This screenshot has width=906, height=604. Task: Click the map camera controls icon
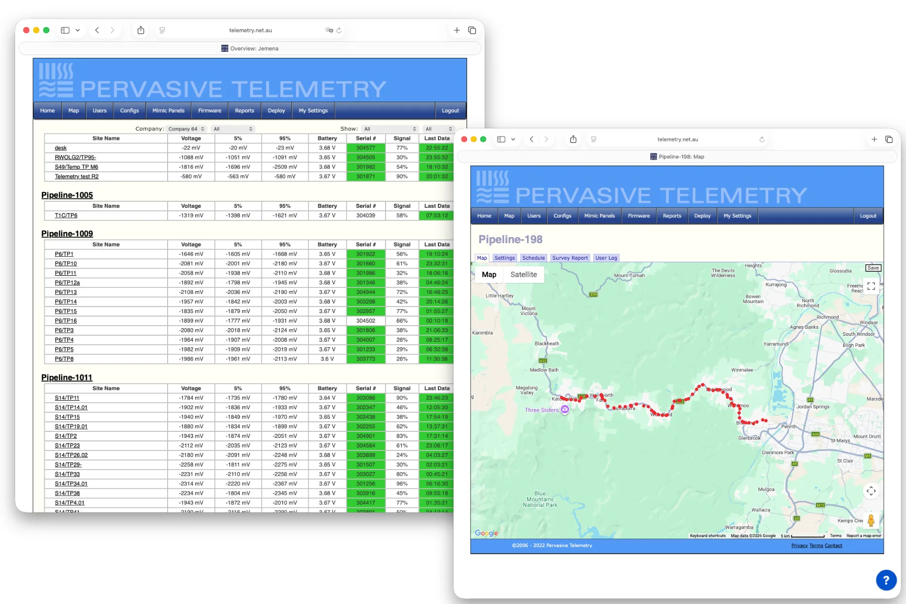click(871, 491)
